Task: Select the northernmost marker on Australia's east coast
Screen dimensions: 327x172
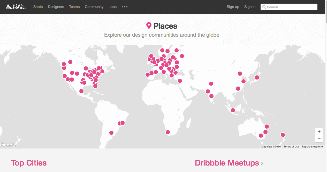Action: pyautogui.click(x=267, y=127)
